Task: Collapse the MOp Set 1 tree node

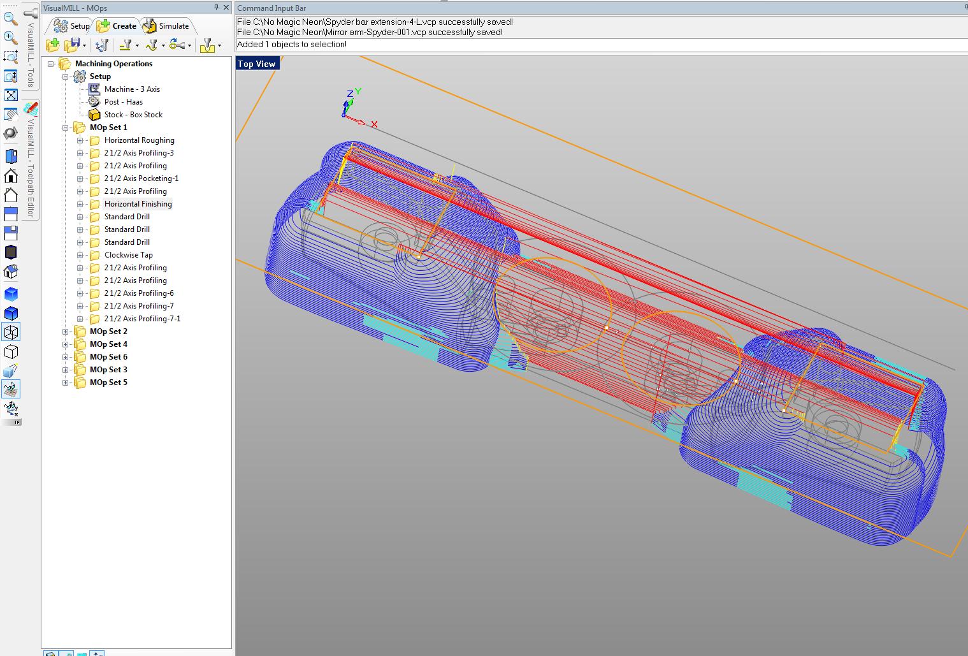Action: pyautogui.click(x=66, y=128)
